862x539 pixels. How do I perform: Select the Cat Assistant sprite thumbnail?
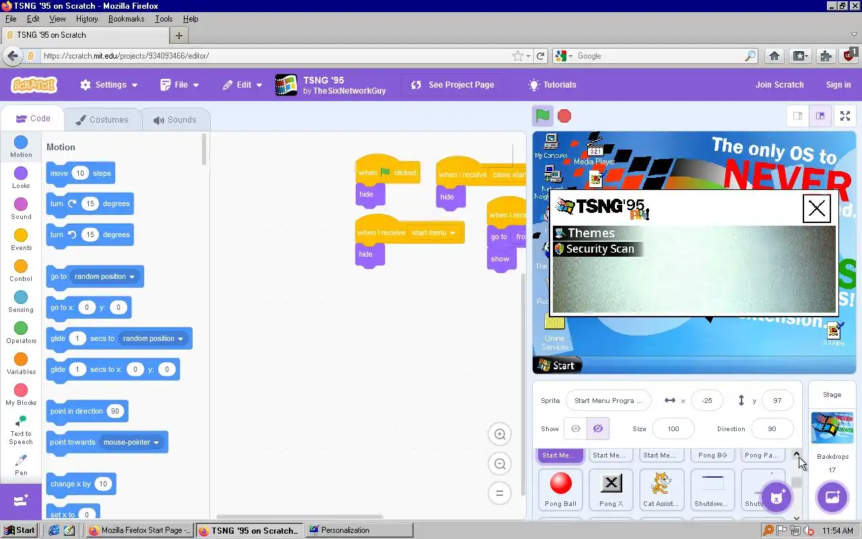pos(661,490)
